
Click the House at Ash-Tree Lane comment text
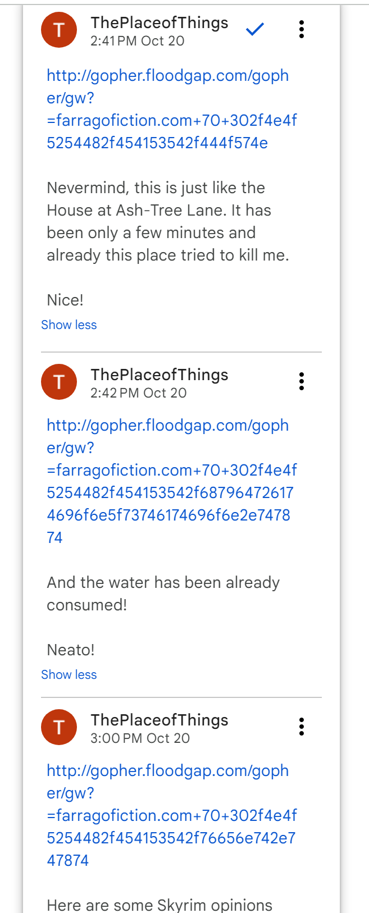coord(167,221)
